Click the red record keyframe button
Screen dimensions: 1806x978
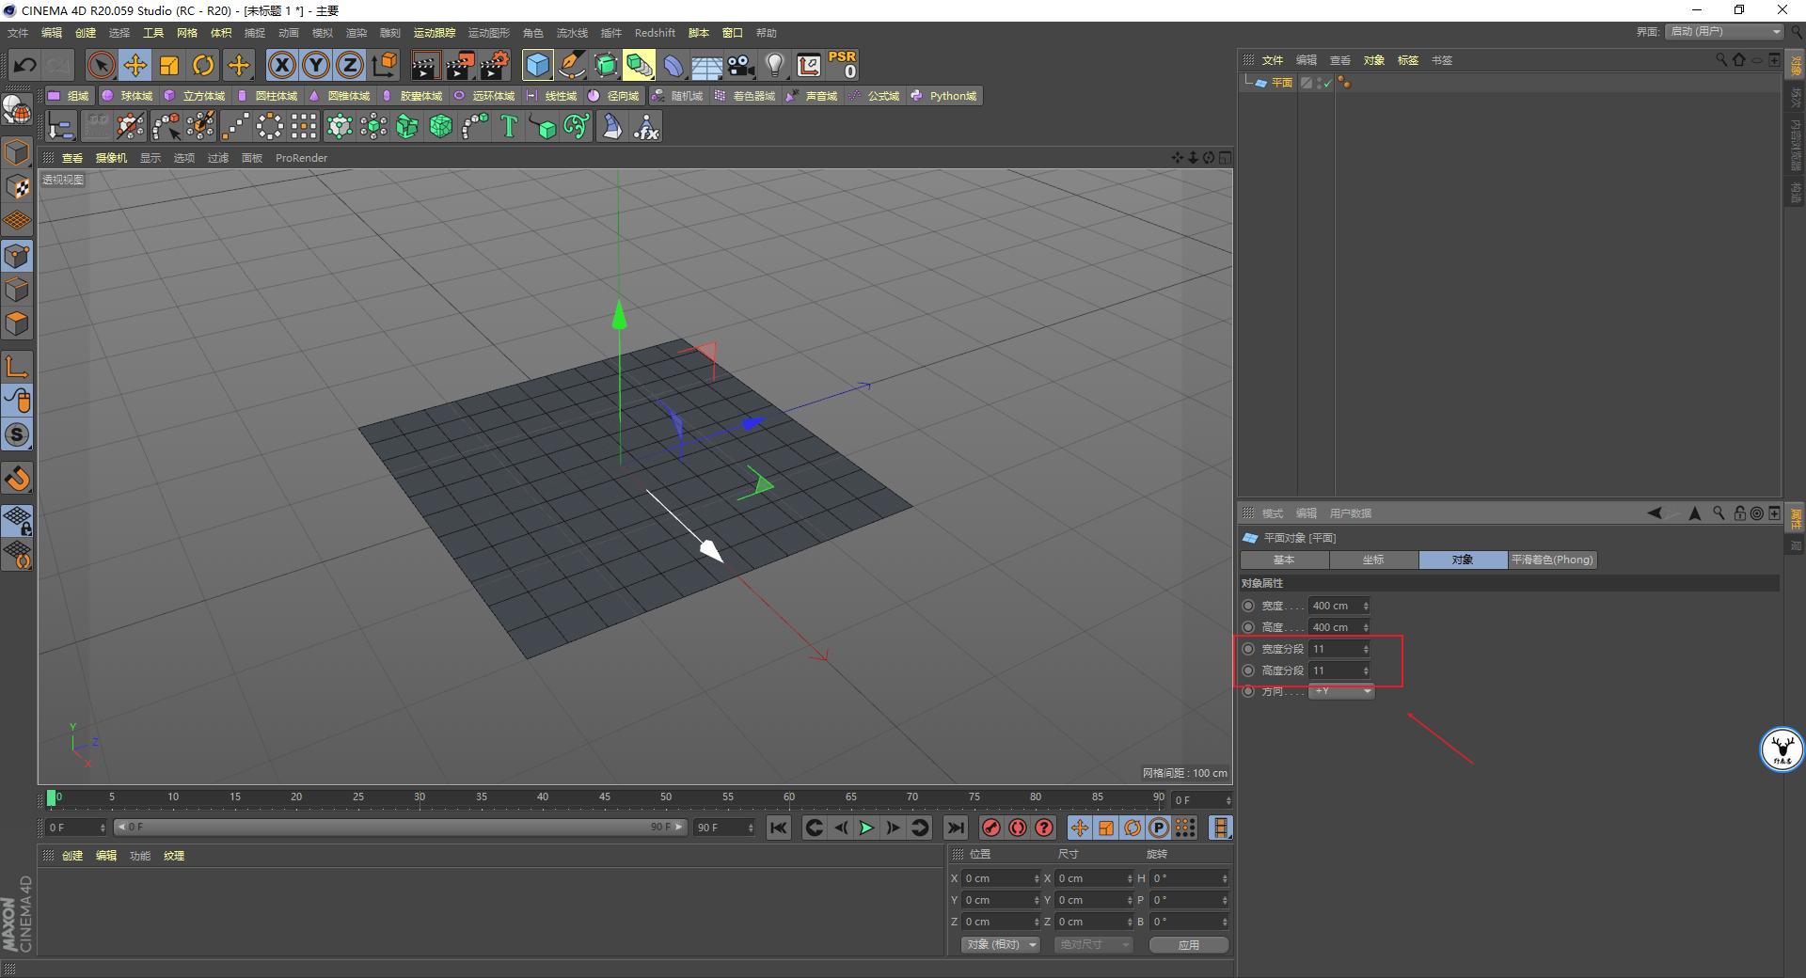pos(990,828)
